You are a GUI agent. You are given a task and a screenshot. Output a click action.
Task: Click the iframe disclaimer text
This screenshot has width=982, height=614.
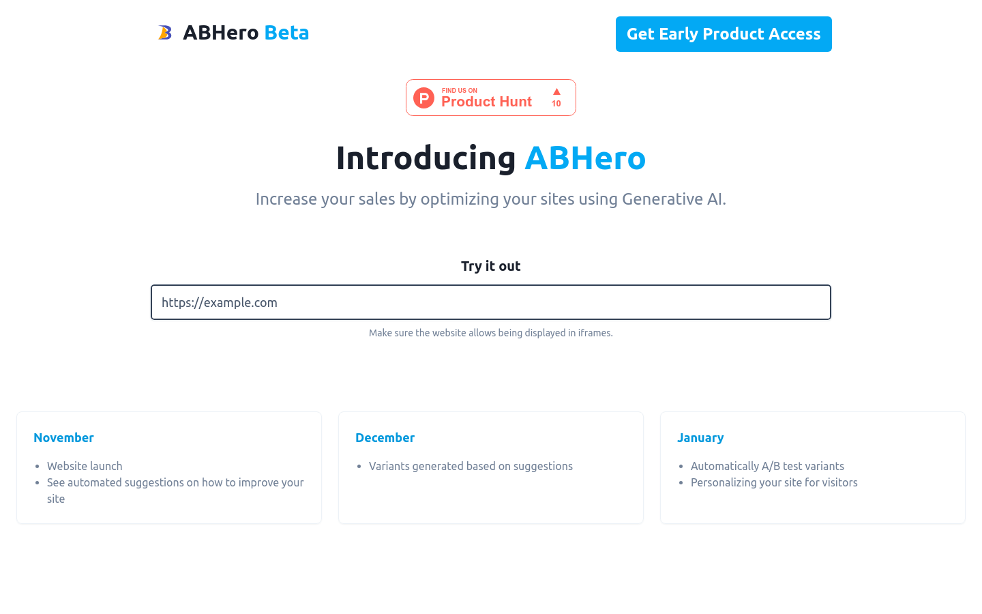pyautogui.click(x=490, y=333)
